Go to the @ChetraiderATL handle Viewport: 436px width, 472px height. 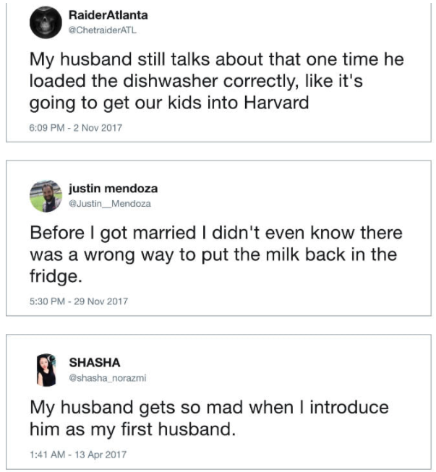click(x=102, y=30)
